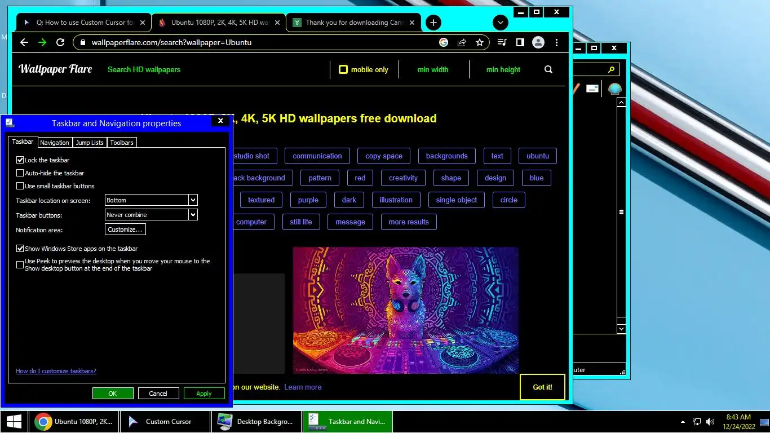This screenshot has height=433, width=770.
Task: Open the min height filter
Action: [503, 69]
